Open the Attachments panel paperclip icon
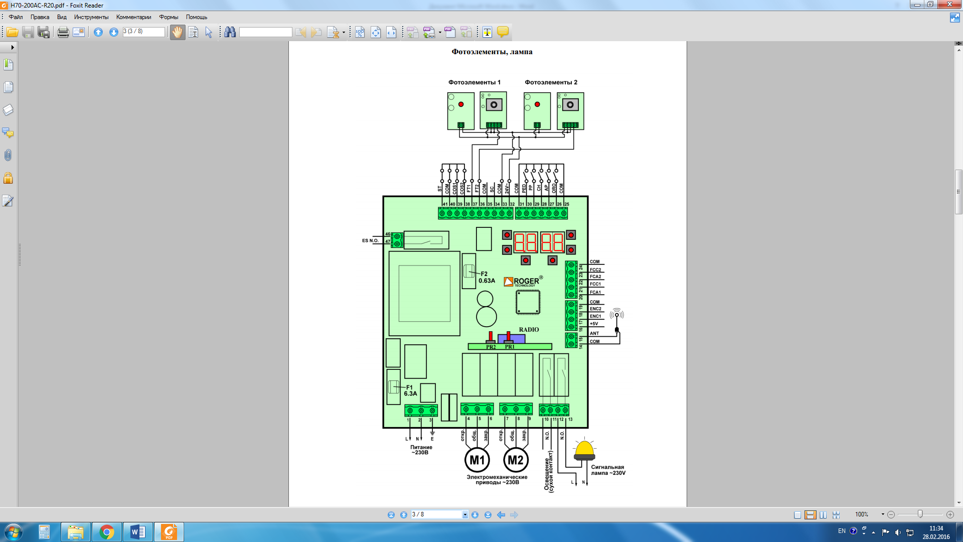The height and width of the screenshot is (542, 963). point(8,156)
